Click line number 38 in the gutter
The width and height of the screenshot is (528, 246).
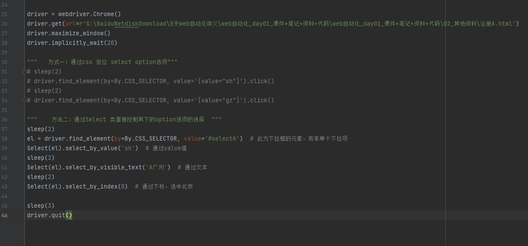coord(5,138)
